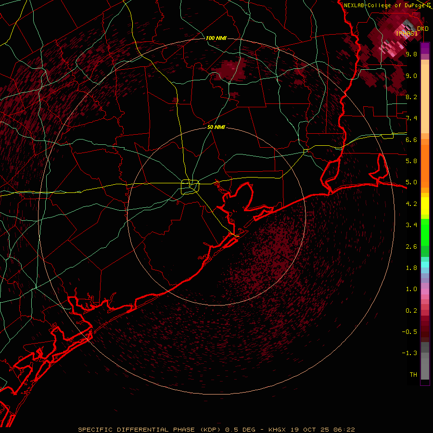Click the -0.5 value on the color scale
Viewport: 433px width, 433px height.
click(x=409, y=332)
